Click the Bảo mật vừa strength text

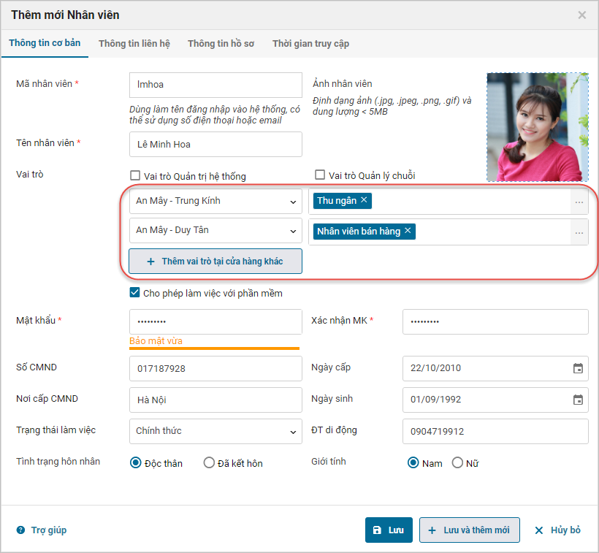(x=156, y=340)
